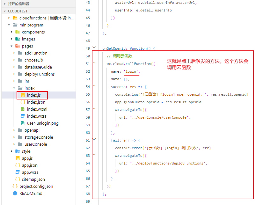Click the storageConsole folder icon
The image size is (278, 205).
[x=20, y=137]
